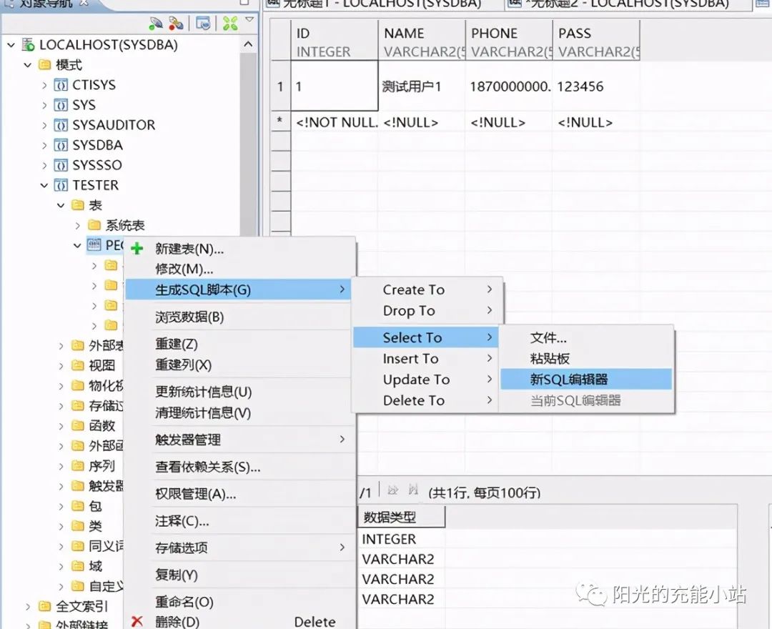Image resolution: width=772 pixels, height=629 pixels.
Task: Click the PASS cell with 123456
Action: [596, 86]
